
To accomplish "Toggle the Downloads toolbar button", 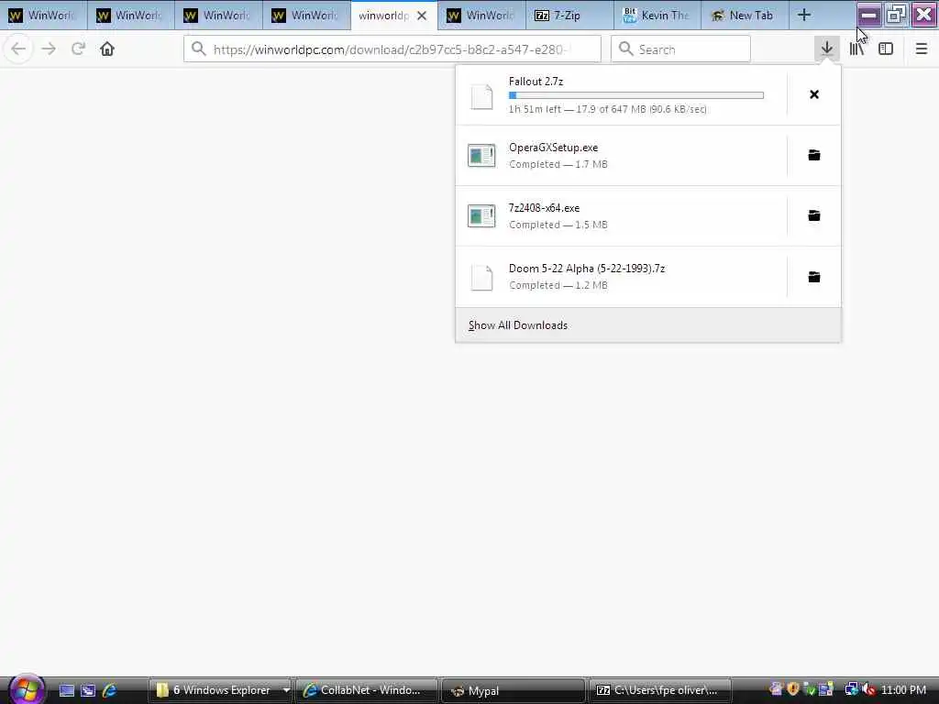I will 827,49.
